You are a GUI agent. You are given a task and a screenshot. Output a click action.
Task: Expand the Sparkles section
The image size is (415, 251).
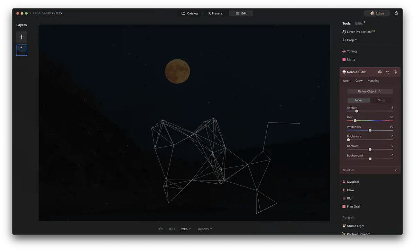(x=370, y=170)
